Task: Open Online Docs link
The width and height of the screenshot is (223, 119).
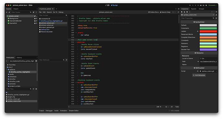Action: (154, 12)
